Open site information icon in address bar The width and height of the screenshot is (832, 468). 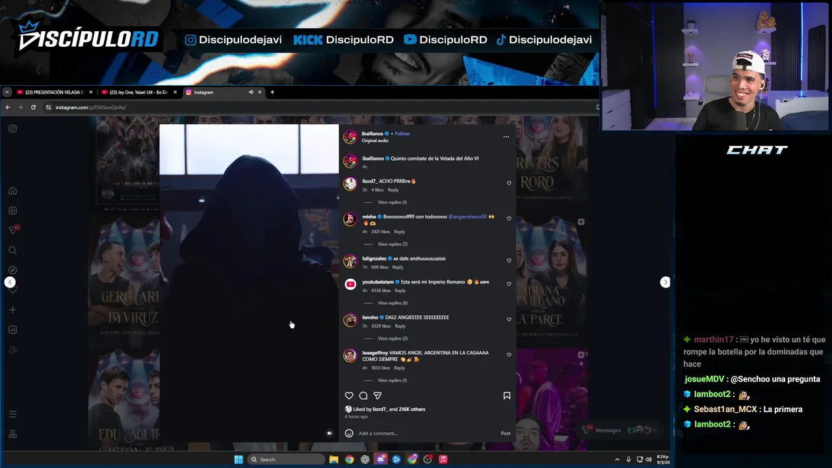point(49,107)
